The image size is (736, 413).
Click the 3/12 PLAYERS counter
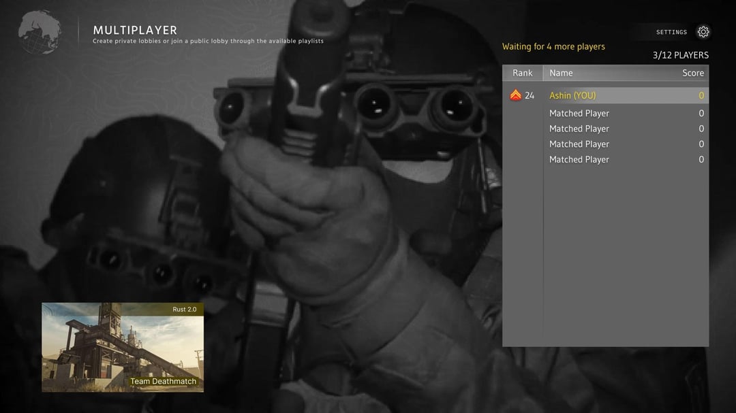click(680, 55)
